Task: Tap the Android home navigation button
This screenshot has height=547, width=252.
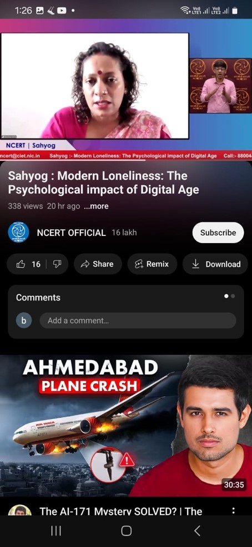Action: tap(126, 531)
